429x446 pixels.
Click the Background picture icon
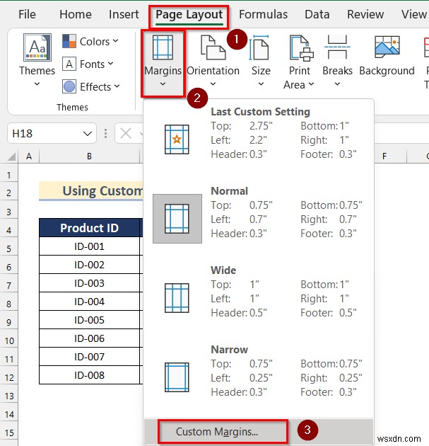(387, 47)
